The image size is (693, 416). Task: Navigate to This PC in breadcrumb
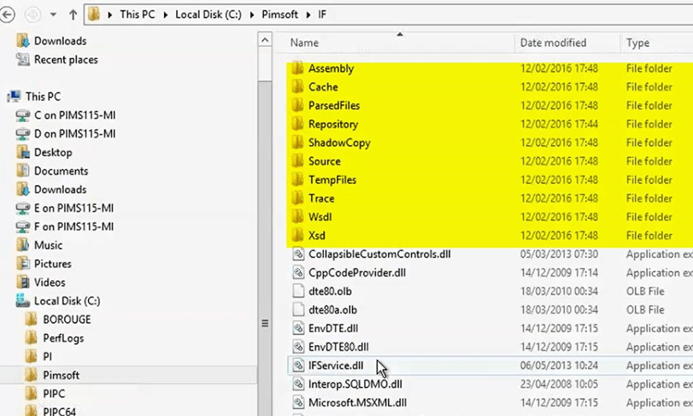[x=137, y=15]
